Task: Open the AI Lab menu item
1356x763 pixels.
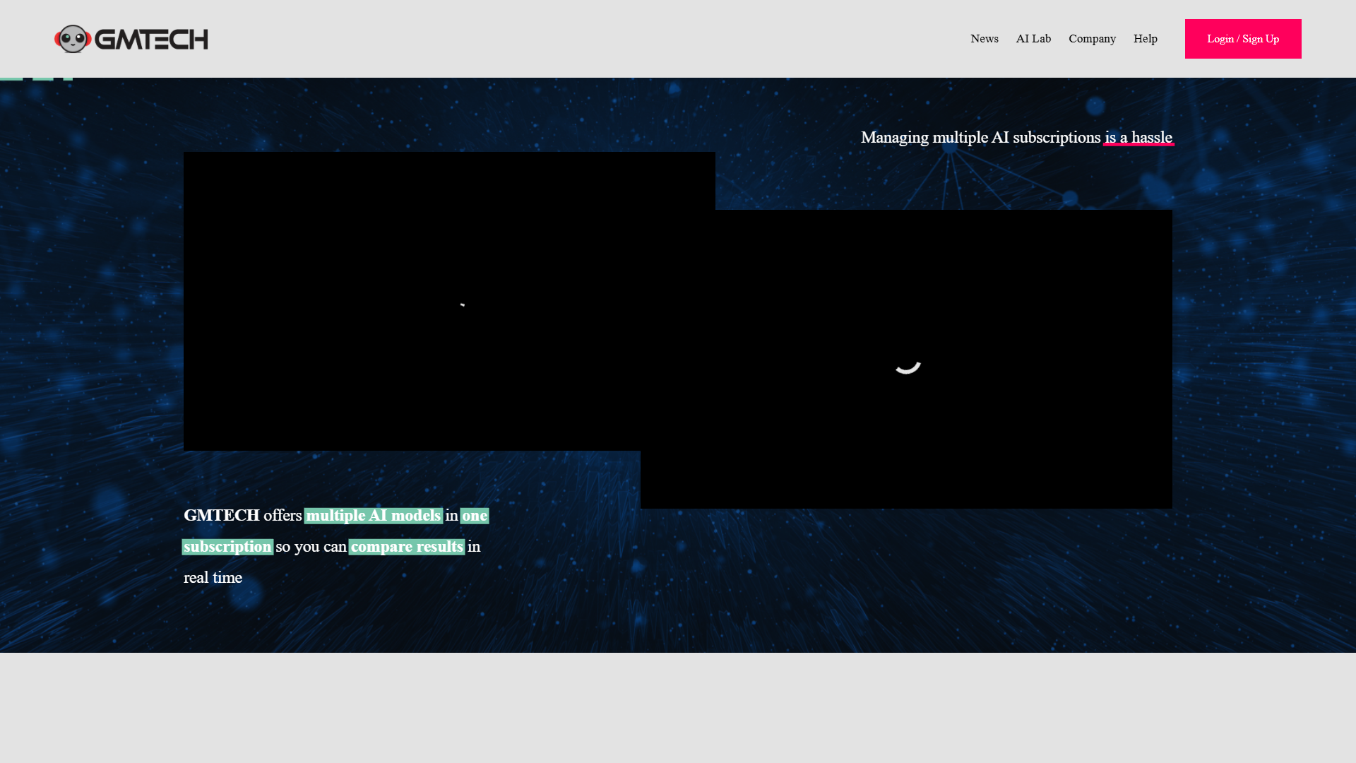Action: (1033, 39)
